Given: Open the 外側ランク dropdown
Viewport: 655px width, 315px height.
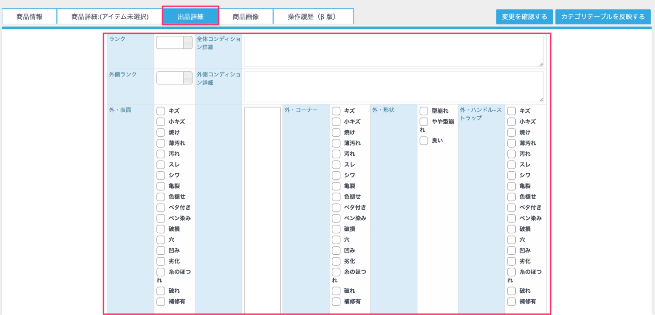Looking at the screenshot, I should [174, 78].
